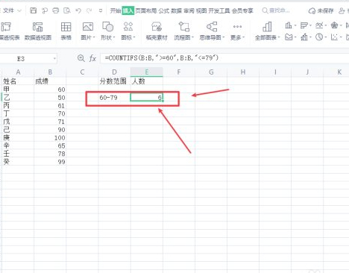Click the name cell 癸
Viewport: 349px width, 273px height.
click(x=18, y=162)
